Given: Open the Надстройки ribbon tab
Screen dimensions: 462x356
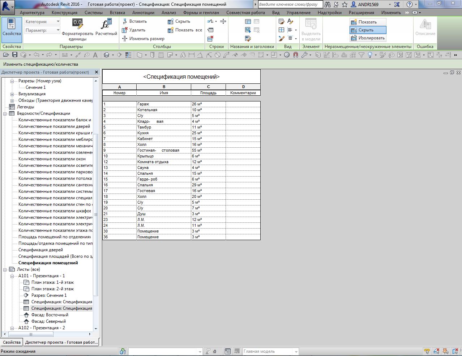Looking at the screenshot, I should click(x=330, y=13).
